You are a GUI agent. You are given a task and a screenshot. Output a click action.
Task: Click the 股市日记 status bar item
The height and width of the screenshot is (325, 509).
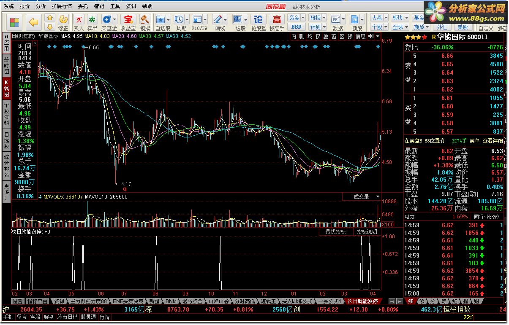[x=67, y=317]
